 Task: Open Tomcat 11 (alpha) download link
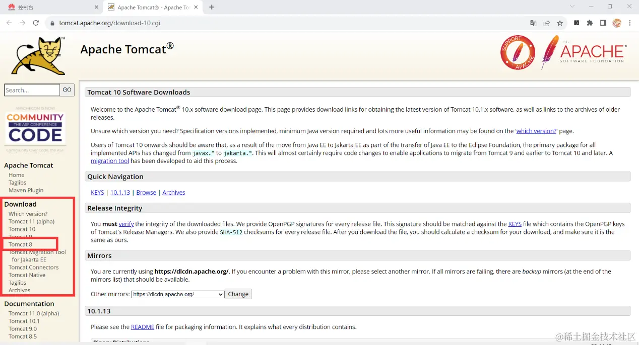(32, 221)
